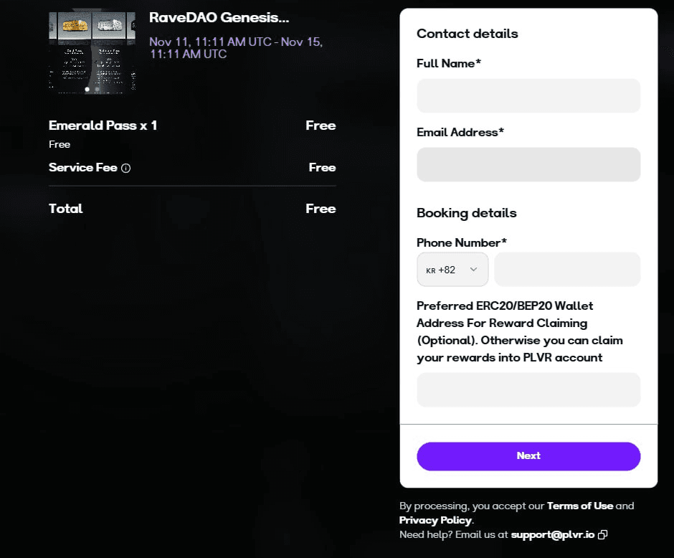Click the Service Fee info icon
This screenshot has height=558, width=674.
pyautogui.click(x=126, y=168)
